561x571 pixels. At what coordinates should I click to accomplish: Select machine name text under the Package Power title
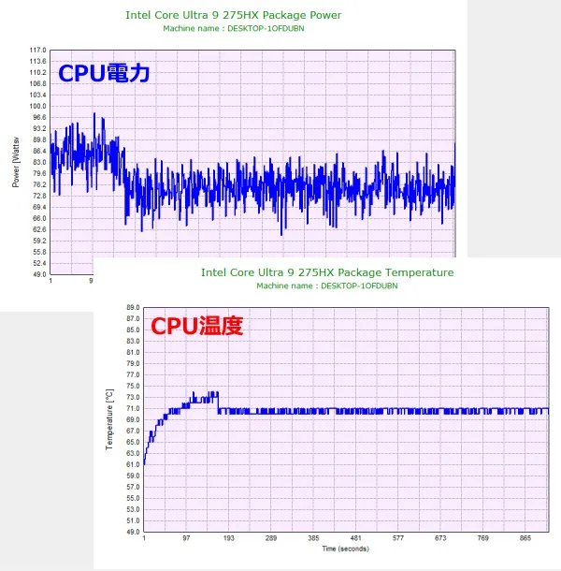pyautogui.click(x=233, y=29)
